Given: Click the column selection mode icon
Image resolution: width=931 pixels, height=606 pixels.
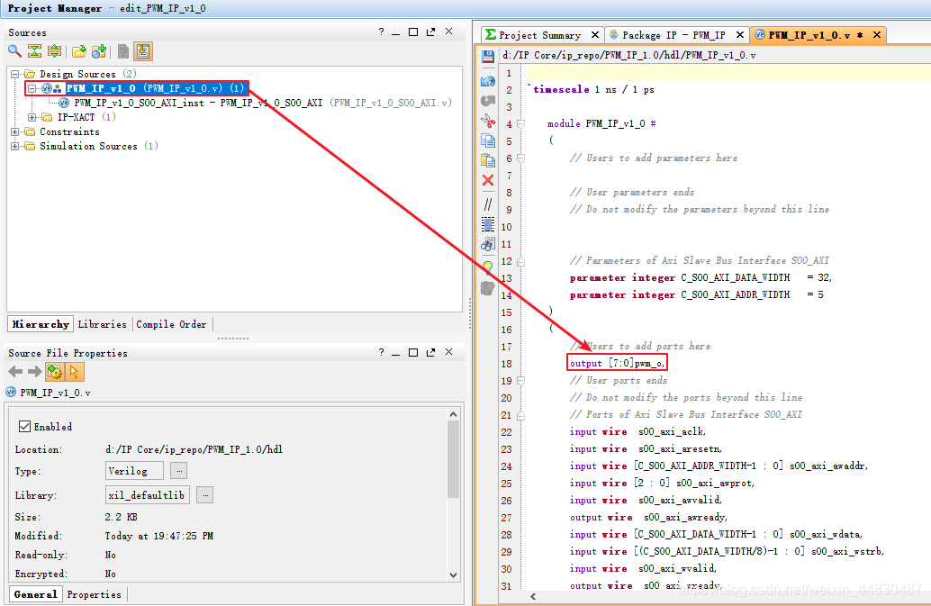Looking at the screenshot, I should (488, 224).
